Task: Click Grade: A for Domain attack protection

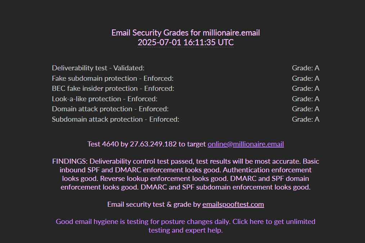Action: 306,109
